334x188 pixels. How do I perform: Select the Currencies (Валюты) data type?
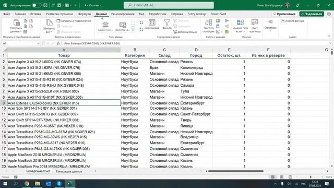click(123, 27)
